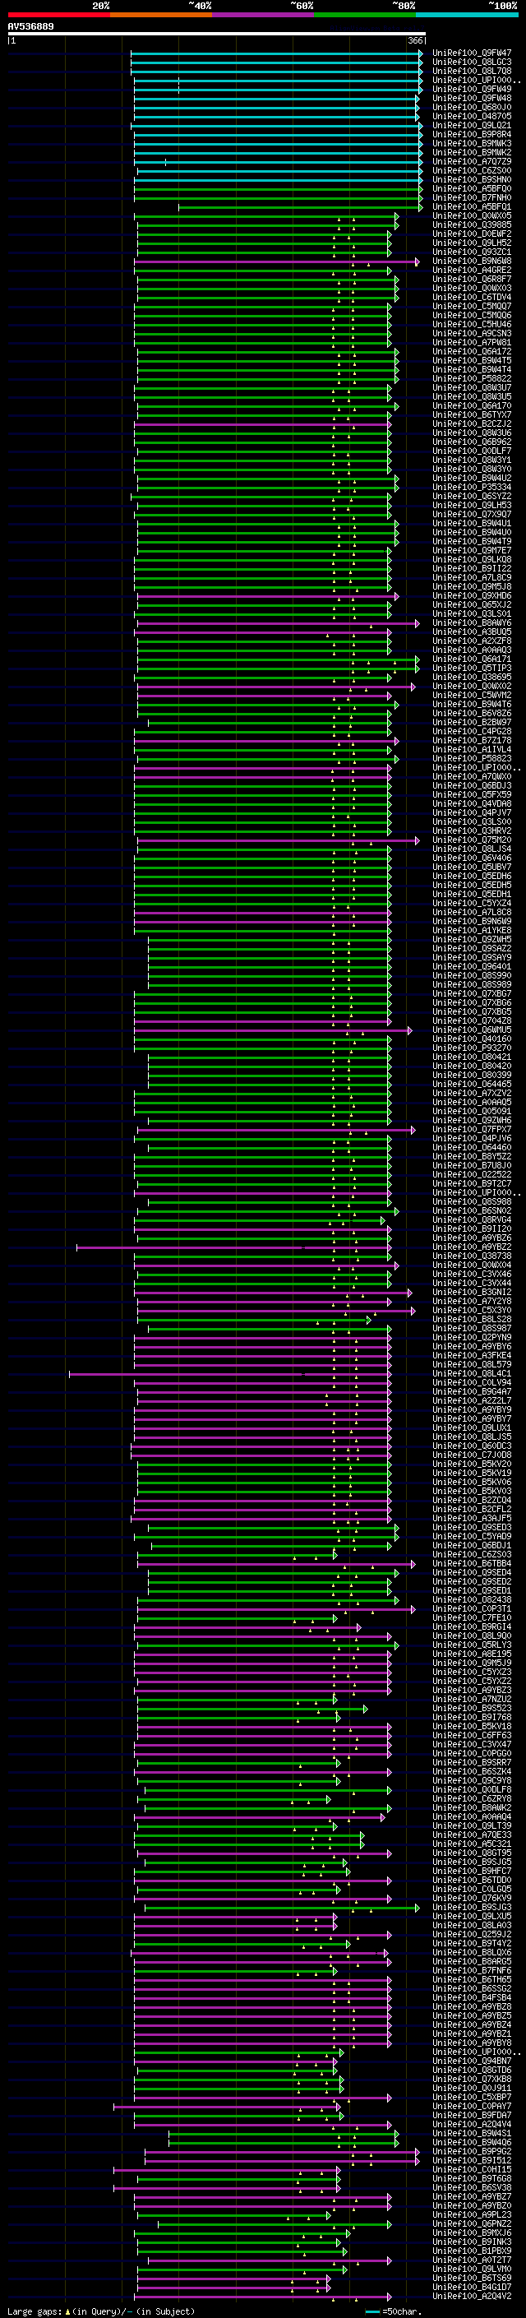Screen dimensions: 526x2318
Task: Click the green ~80% identity legend bar
Action: point(365,15)
